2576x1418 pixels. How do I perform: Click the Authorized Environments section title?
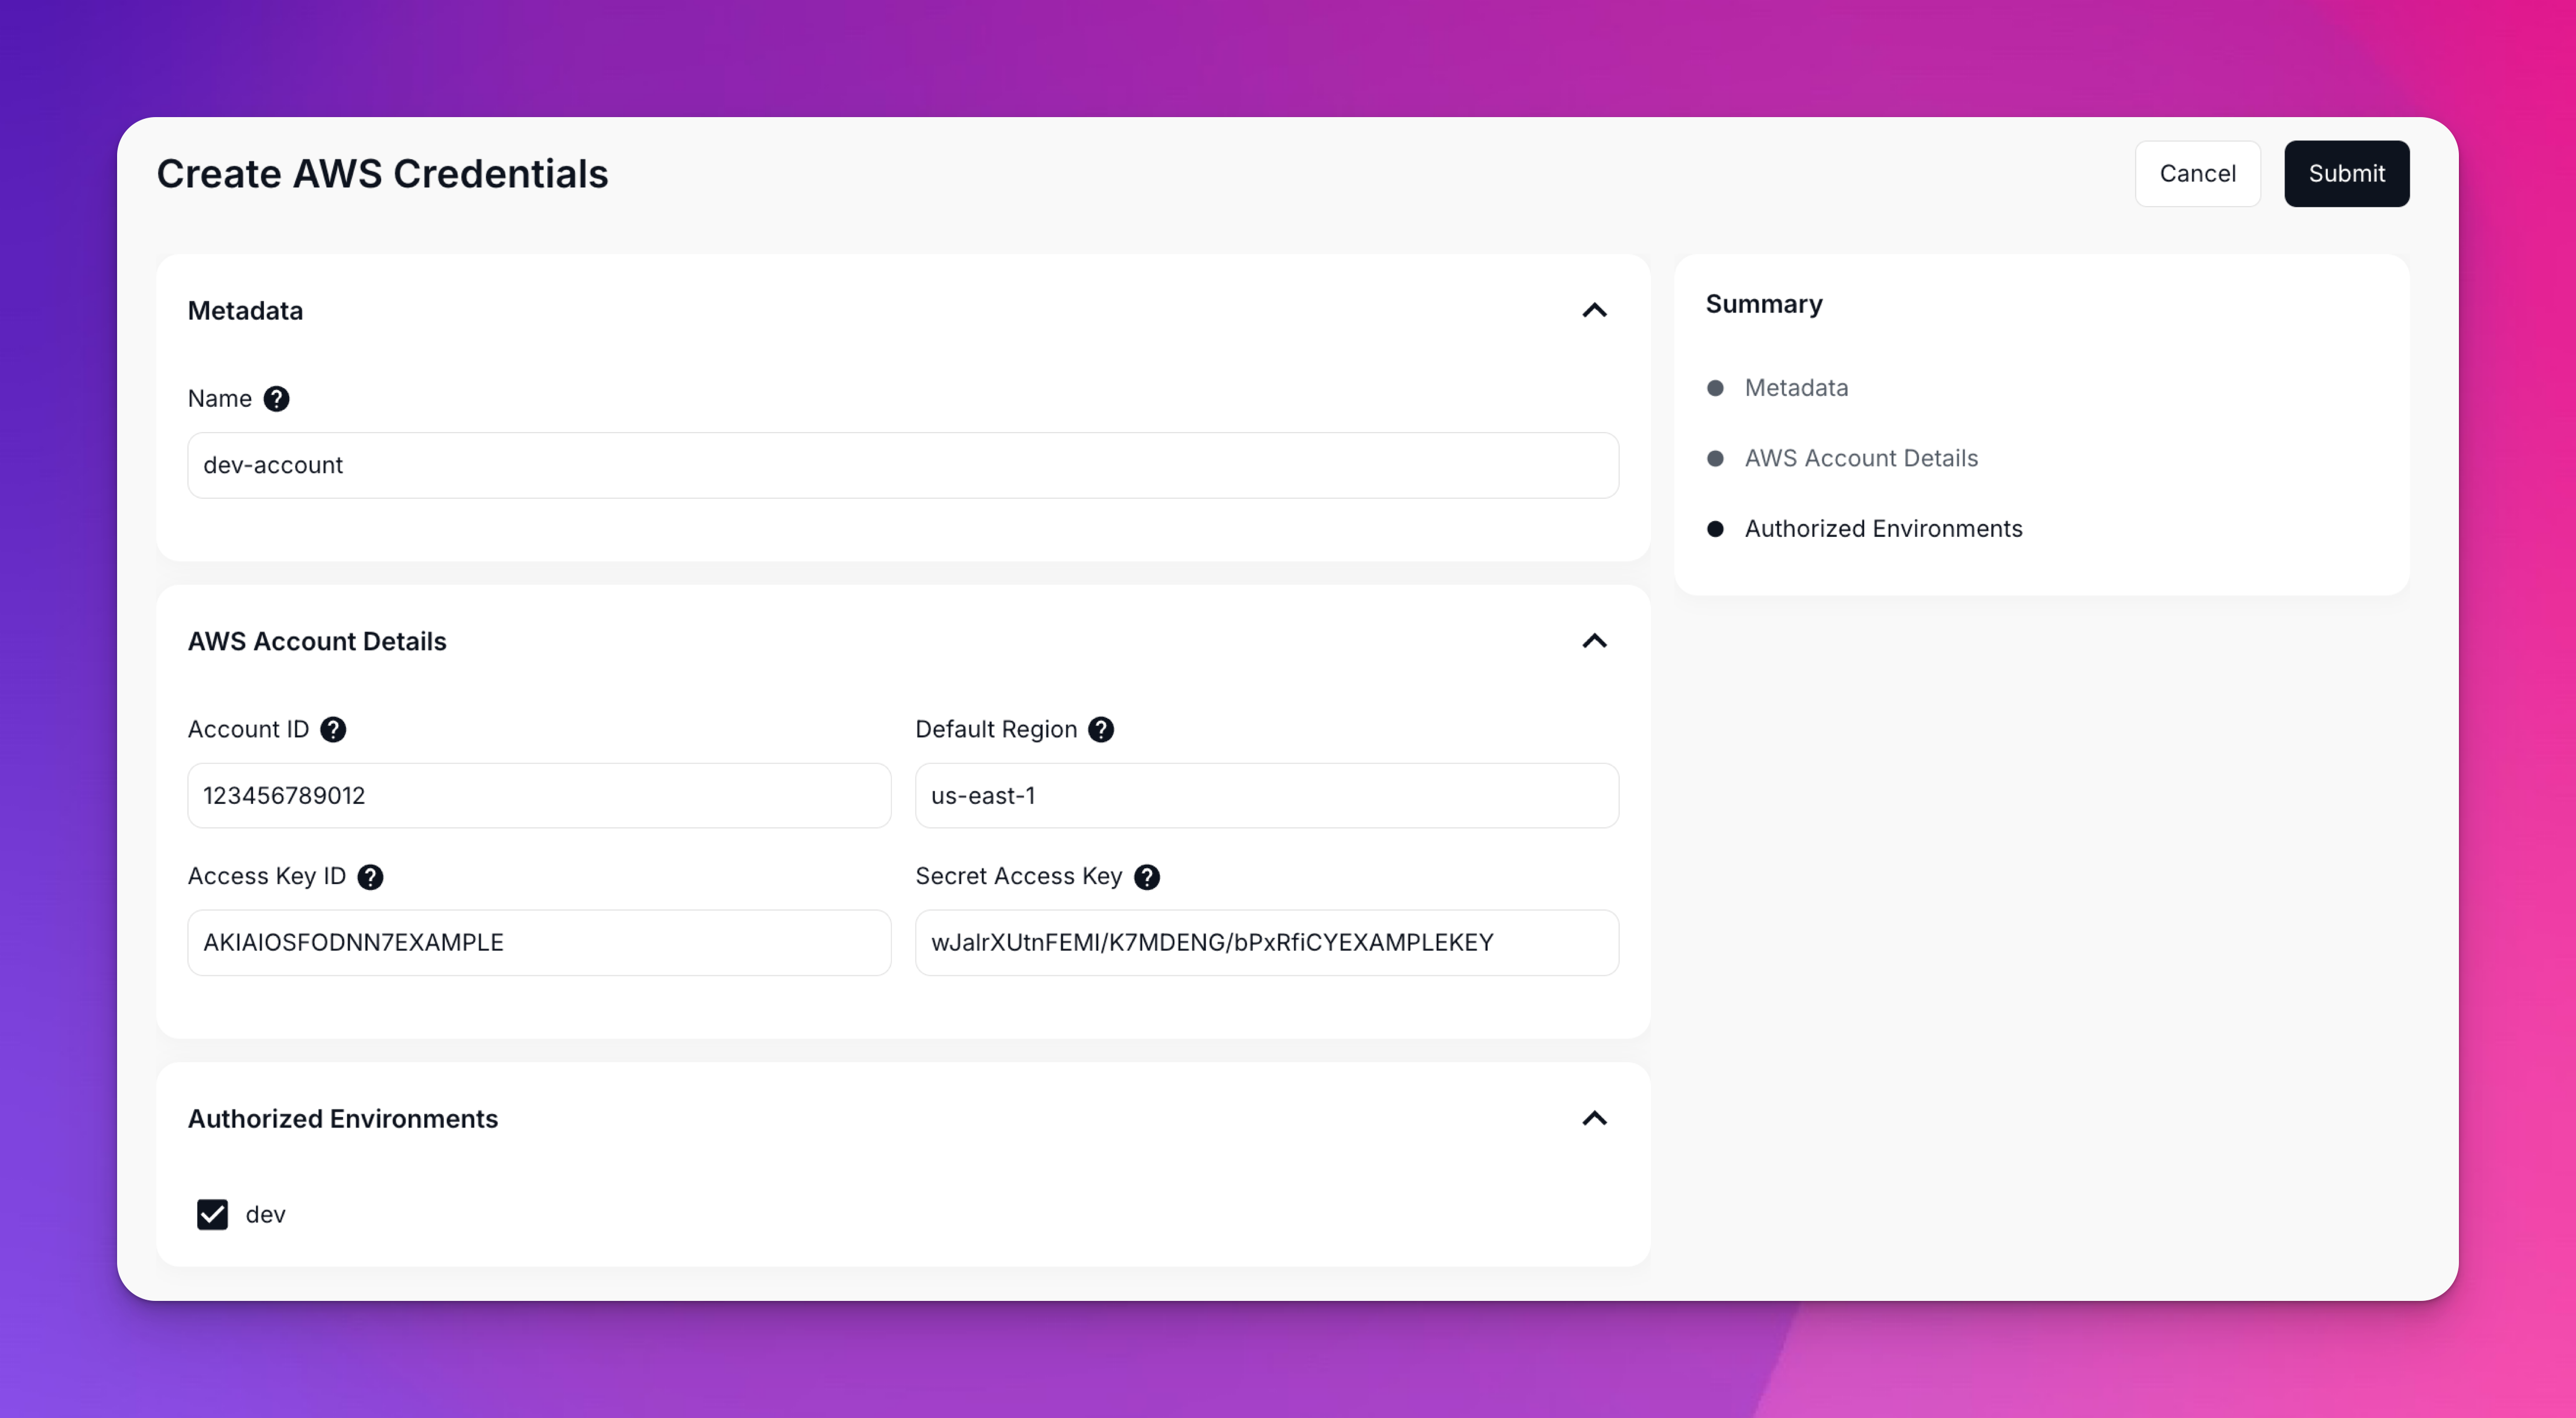point(343,1119)
